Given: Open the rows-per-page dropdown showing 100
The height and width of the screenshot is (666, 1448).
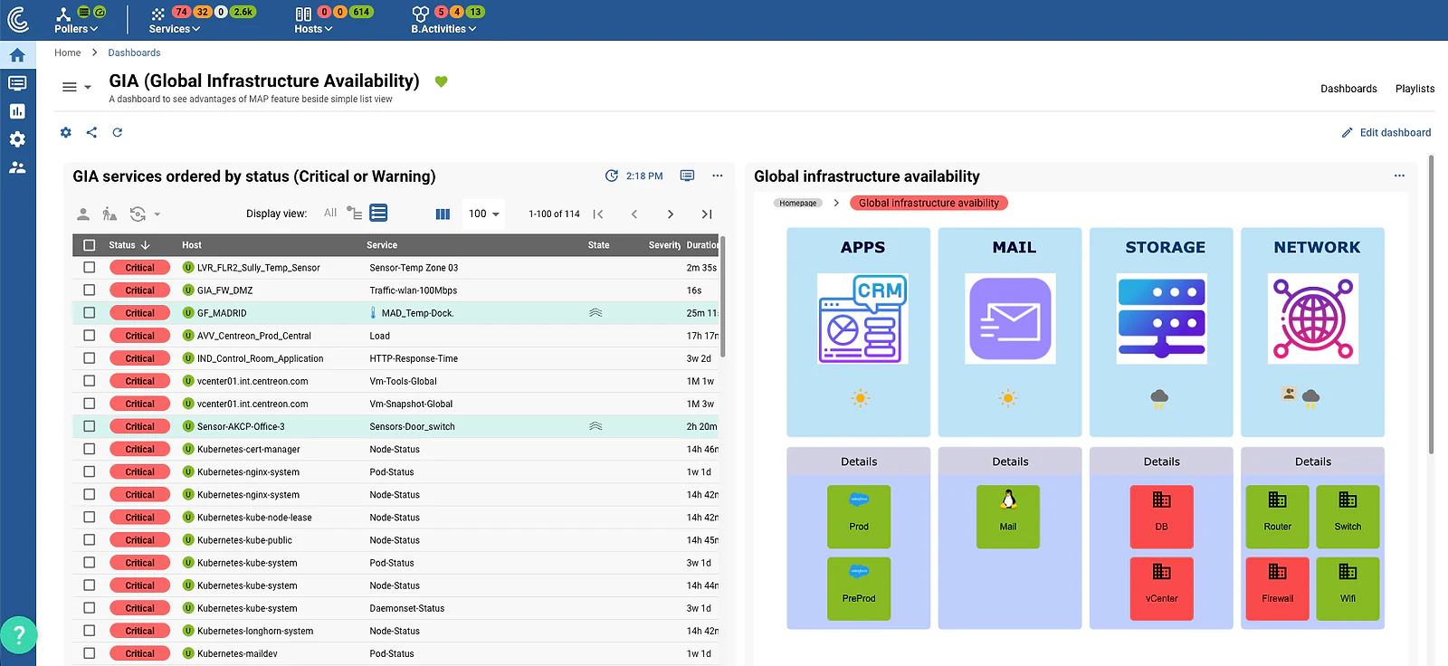Looking at the screenshot, I should 483,214.
